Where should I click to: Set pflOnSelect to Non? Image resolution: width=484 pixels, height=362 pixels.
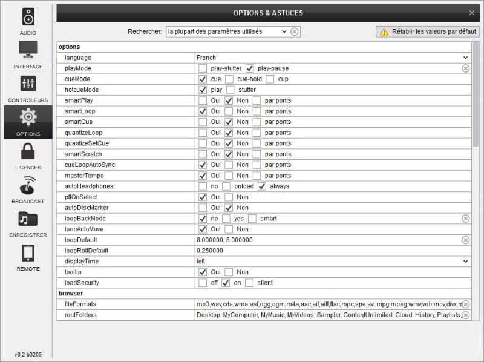tap(229, 197)
